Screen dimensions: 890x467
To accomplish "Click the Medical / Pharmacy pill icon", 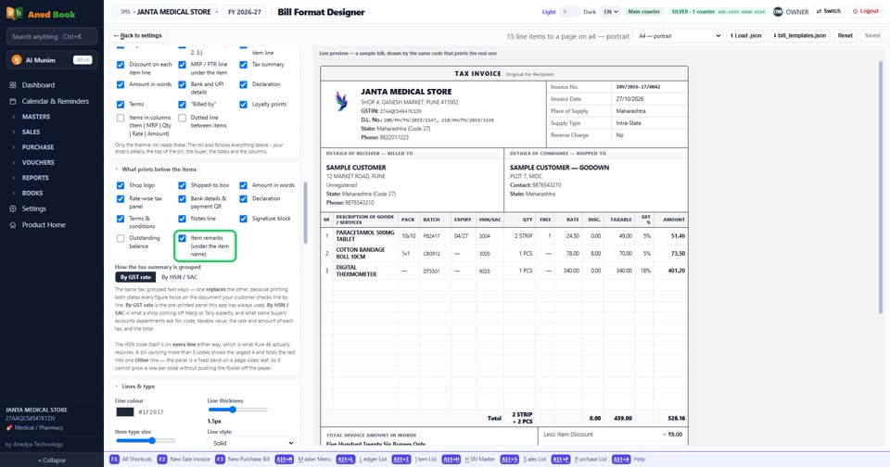I will click(x=9, y=428).
